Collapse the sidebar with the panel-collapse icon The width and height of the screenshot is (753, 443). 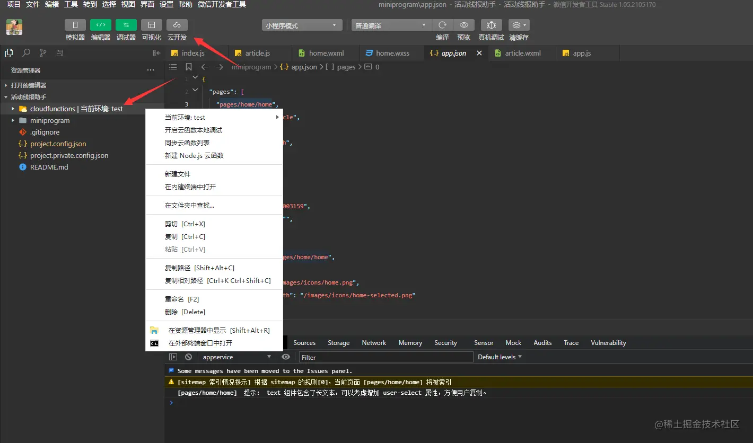pyautogui.click(x=156, y=53)
